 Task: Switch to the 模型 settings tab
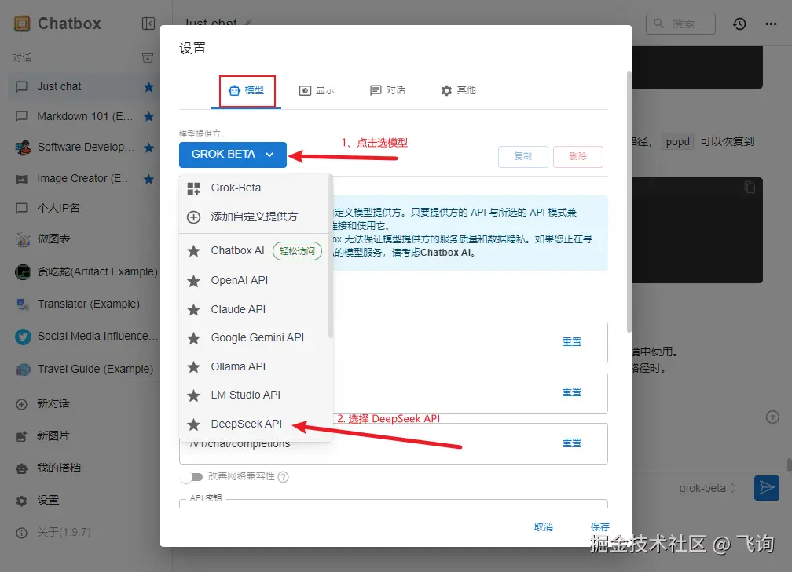[247, 90]
